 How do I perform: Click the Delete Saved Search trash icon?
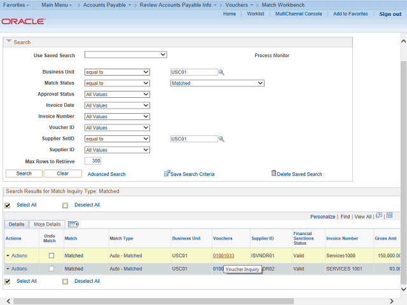pyautogui.click(x=273, y=173)
